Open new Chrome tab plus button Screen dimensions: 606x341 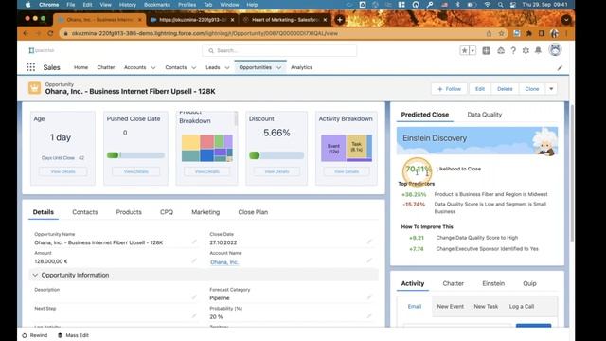340,19
